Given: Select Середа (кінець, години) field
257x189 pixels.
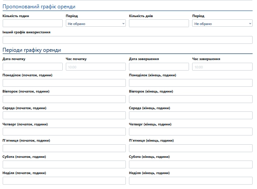Looking at the screenshot, I should coord(191,115).
